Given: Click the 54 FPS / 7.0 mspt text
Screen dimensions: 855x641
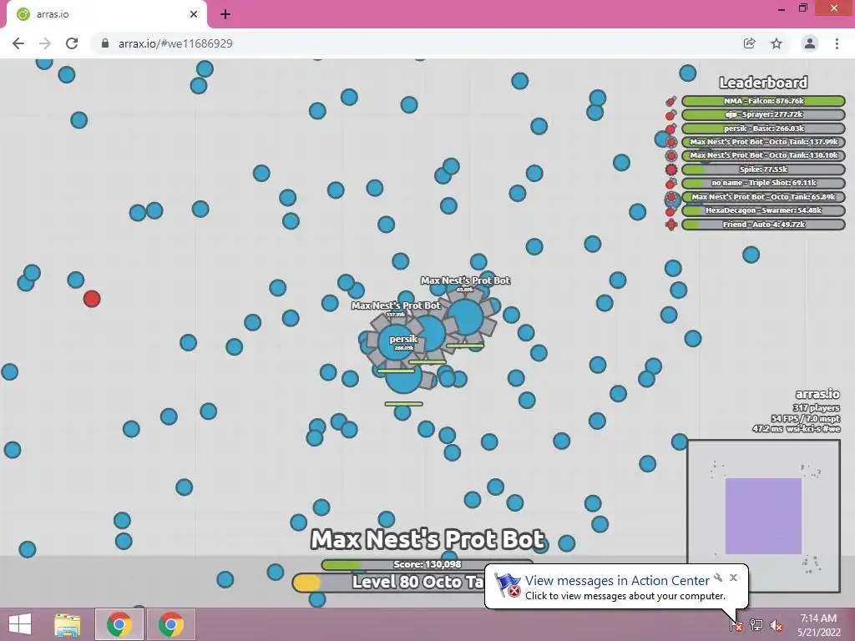Looking at the screenshot, I should point(806,419).
